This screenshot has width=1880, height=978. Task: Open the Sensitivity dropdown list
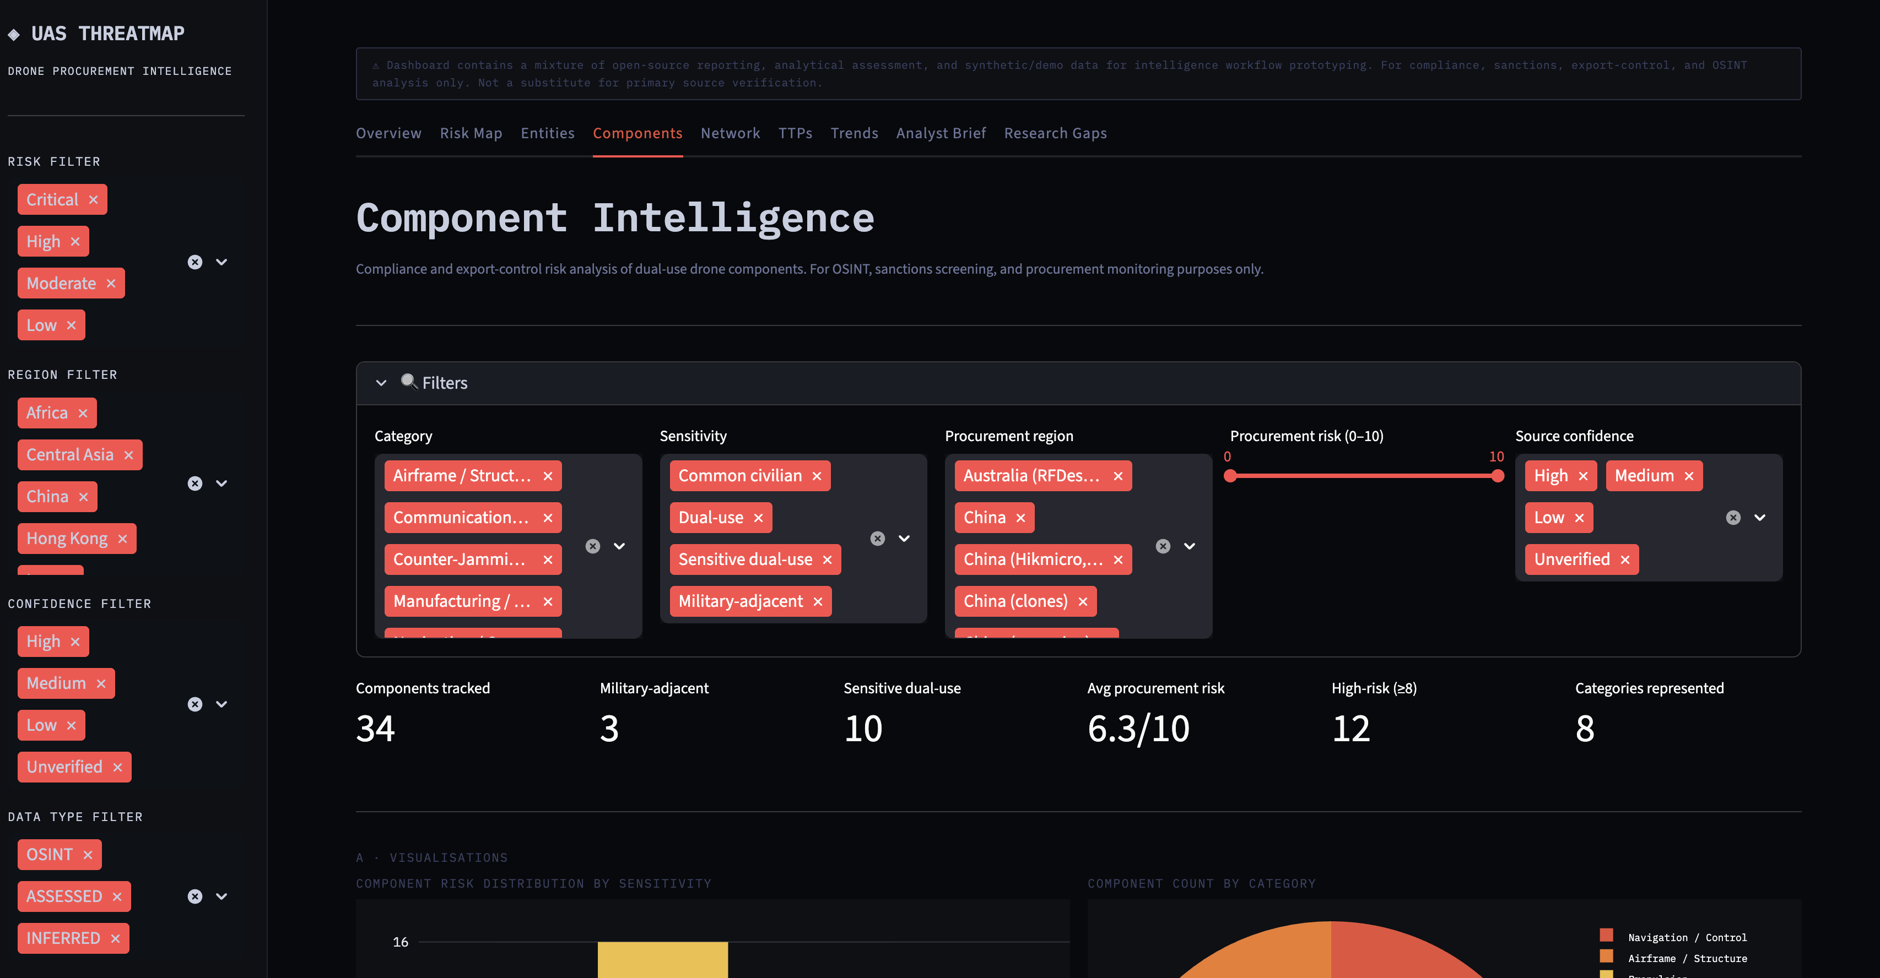tap(904, 539)
